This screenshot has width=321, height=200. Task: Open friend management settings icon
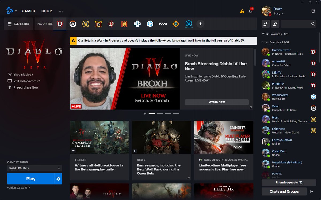point(275,24)
